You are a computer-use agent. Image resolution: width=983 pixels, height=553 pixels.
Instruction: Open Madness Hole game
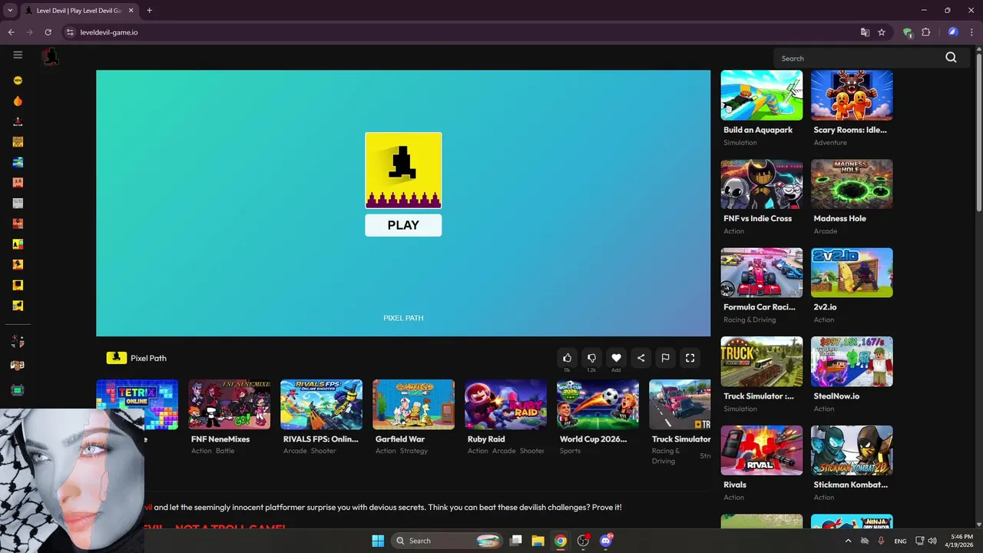[852, 184]
